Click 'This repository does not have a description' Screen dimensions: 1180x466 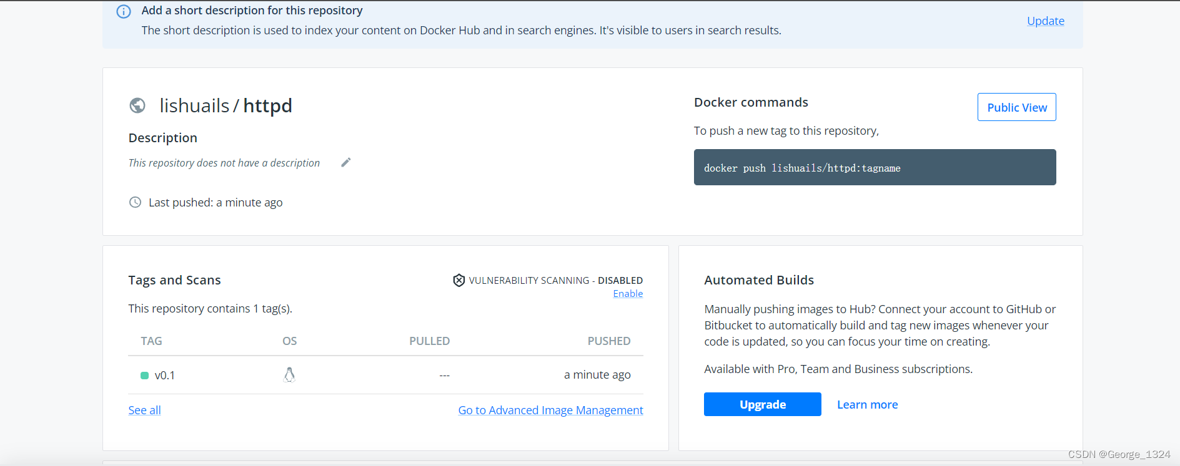224,163
